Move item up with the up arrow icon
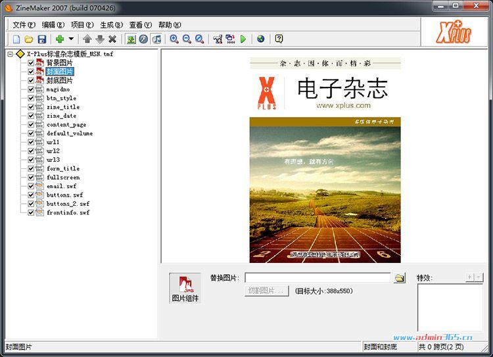493x357 pixels. 87,39
